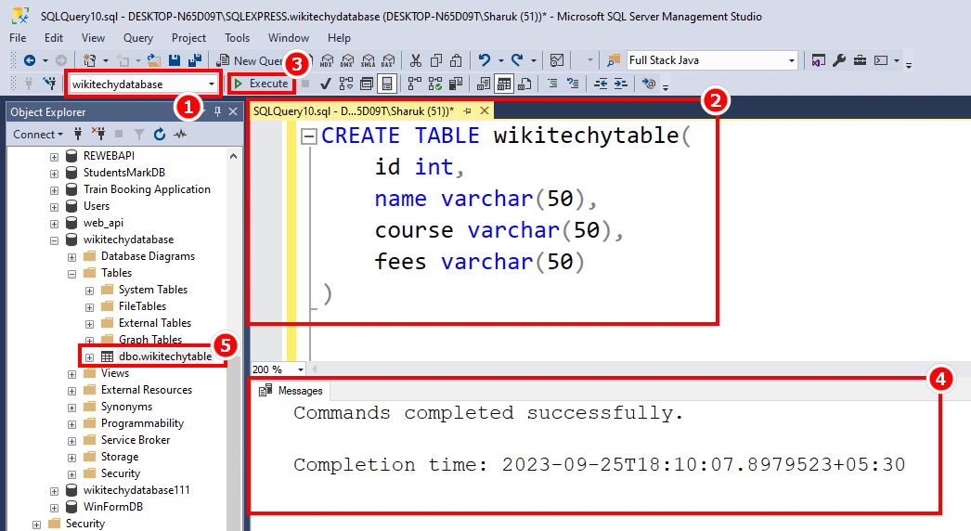The height and width of the screenshot is (531, 971).
Task: Open Activity Monitor from Object Explorer toolbar
Action: [x=180, y=135]
